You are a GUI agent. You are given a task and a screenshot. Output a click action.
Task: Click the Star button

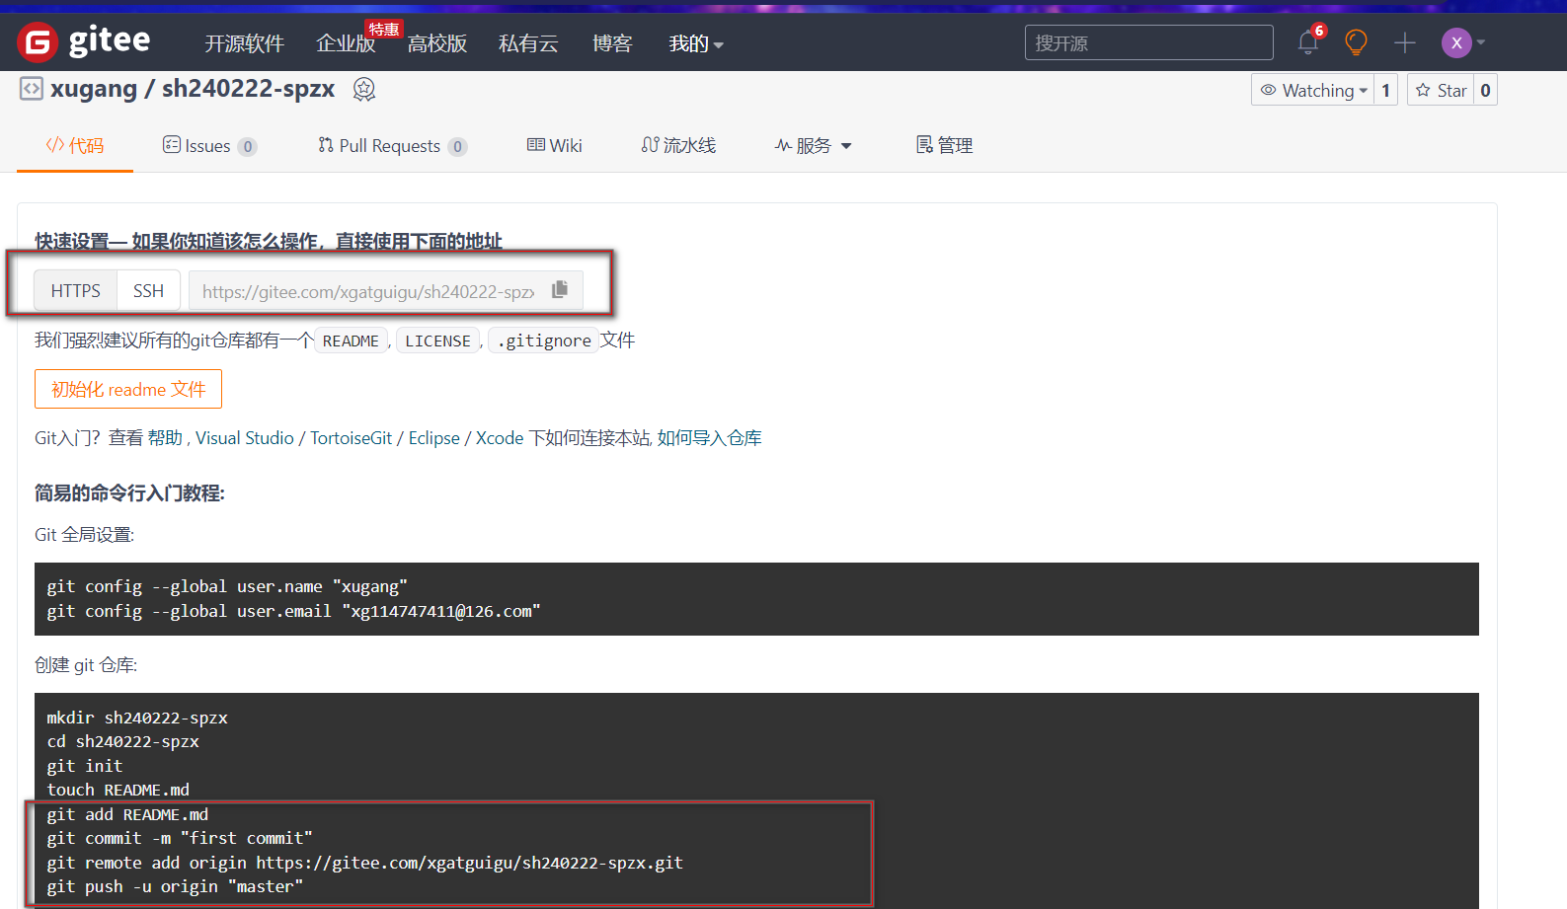click(1441, 90)
